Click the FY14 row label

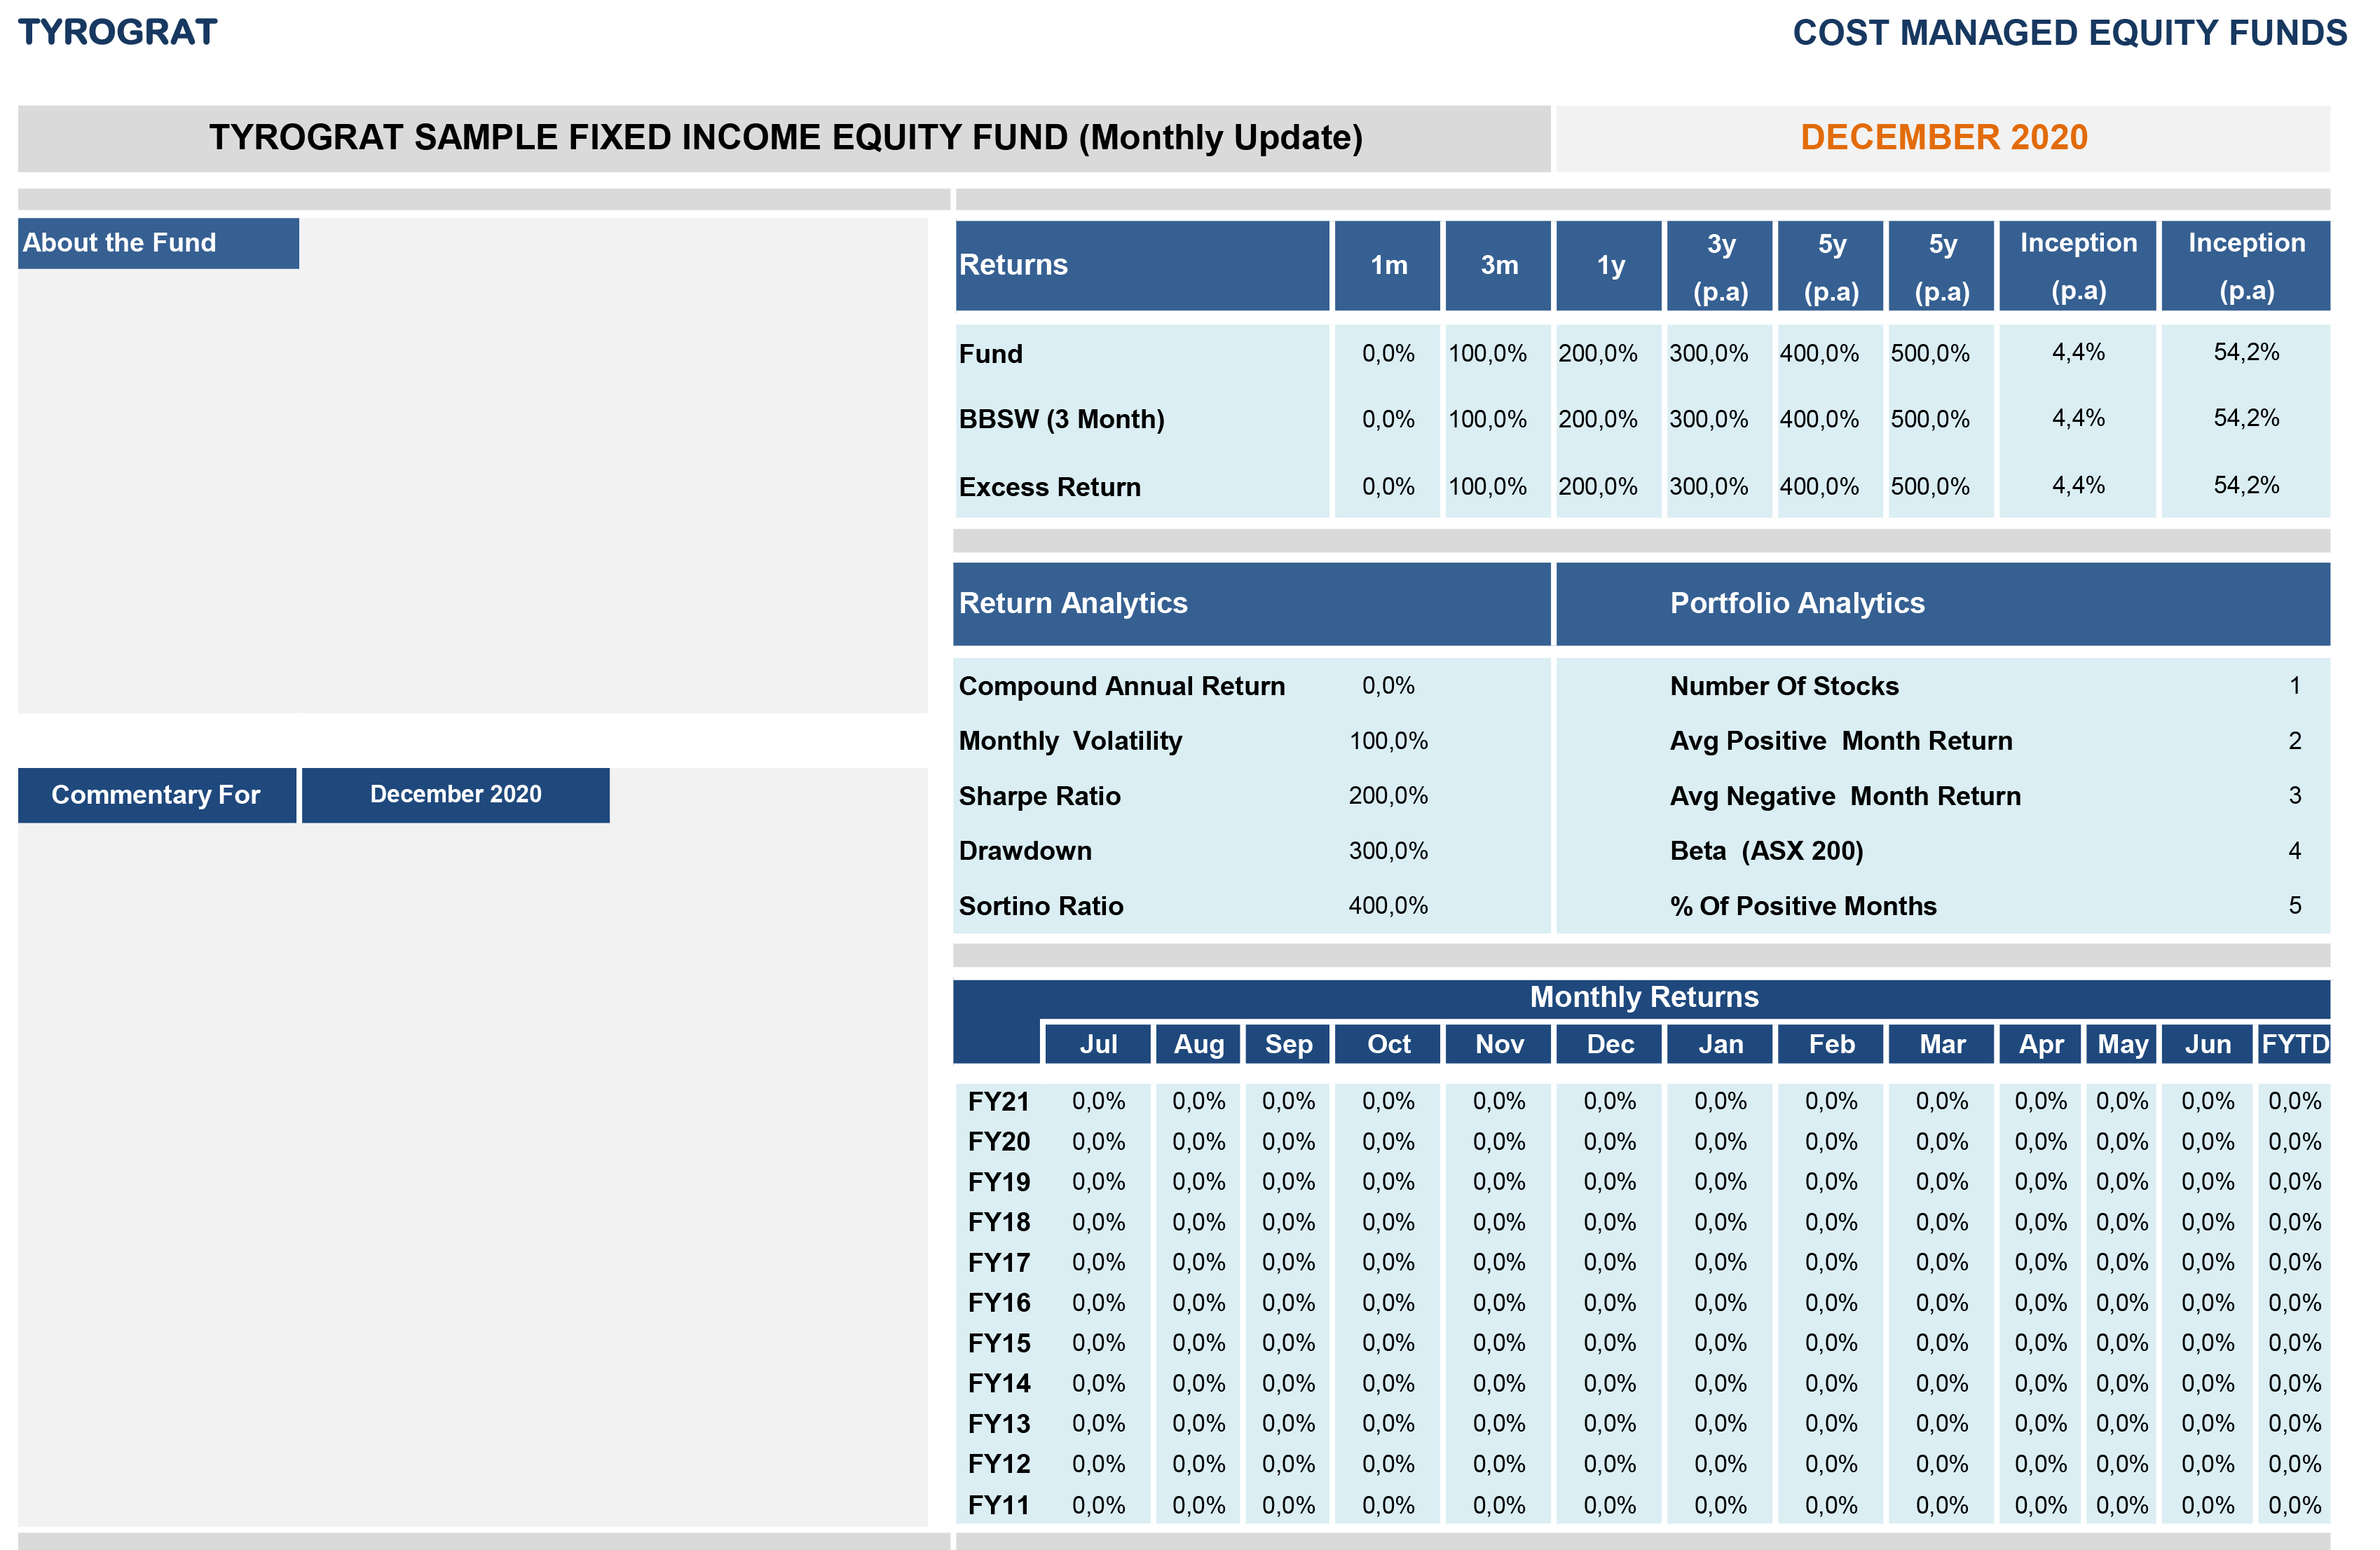998,1384
